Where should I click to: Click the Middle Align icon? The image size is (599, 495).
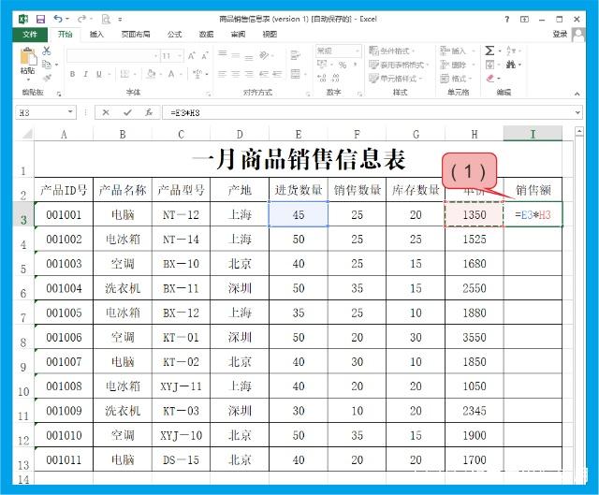click(x=236, y=55)
